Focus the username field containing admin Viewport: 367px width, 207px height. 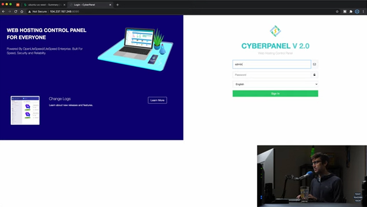point(272,64)
